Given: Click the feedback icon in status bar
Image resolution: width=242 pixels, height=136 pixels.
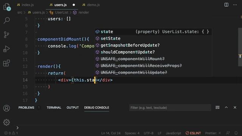Looking at the screenshot, I should coord(228,133).
